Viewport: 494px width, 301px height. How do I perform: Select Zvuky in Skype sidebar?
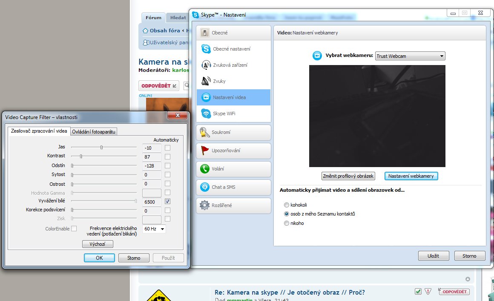[x=233, y=81]
